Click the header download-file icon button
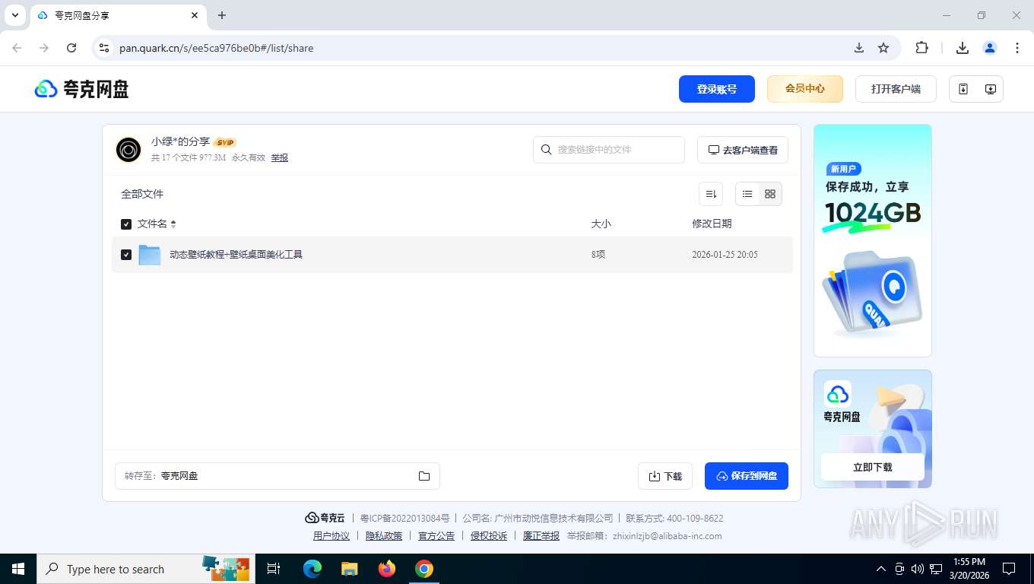 (x=963, y=89)
